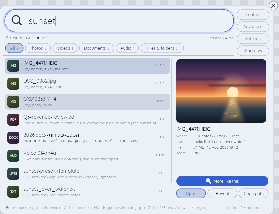
Task: Click match text "sunset over water"
Action: point(219,142)
